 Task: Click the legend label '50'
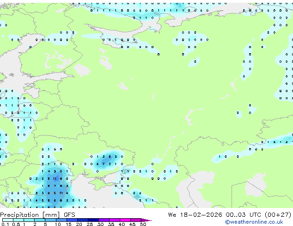click(x=143, y=224)
